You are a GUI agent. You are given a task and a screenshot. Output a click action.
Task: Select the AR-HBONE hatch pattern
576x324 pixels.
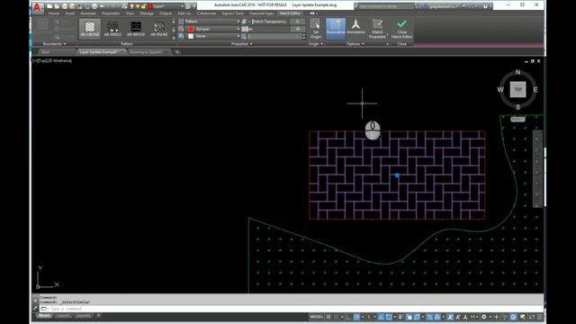(90, 28)
